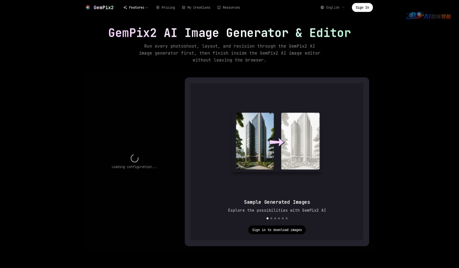
Task: Activate the last carousel indicator dot
Action: point(286,218)
